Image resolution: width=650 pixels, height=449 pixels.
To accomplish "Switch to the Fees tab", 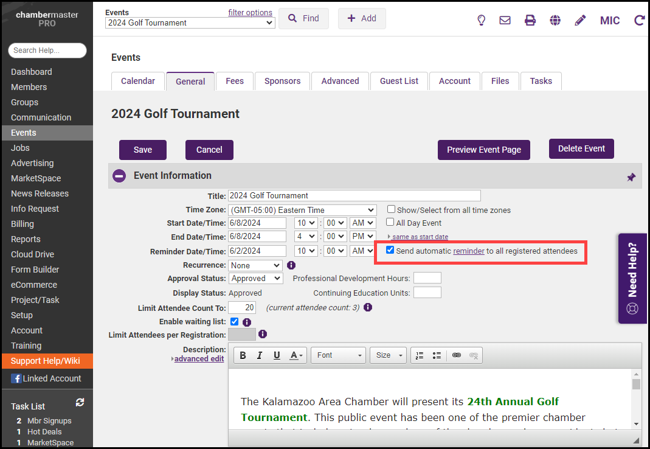I will pyautogui.click(x=234, y=81).
